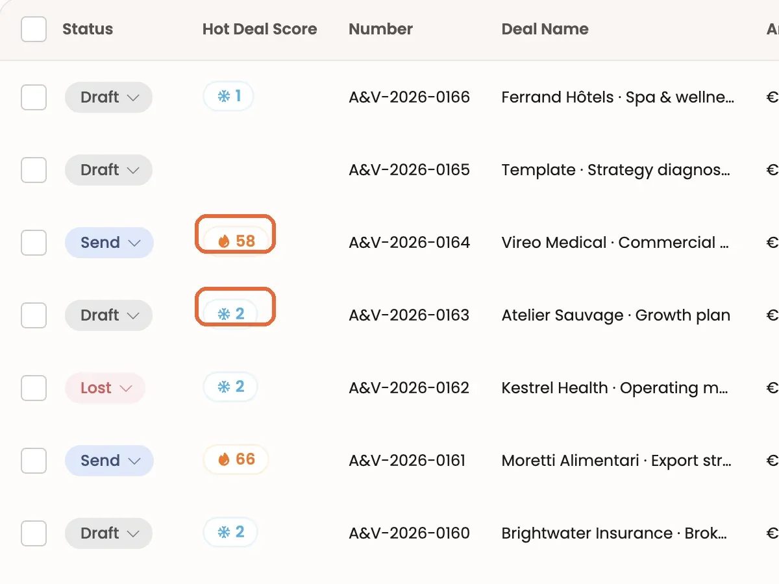Tick the select-all checkbox in the header
The height and width of the screenshot is (584, 779).
tap(34, 29)
